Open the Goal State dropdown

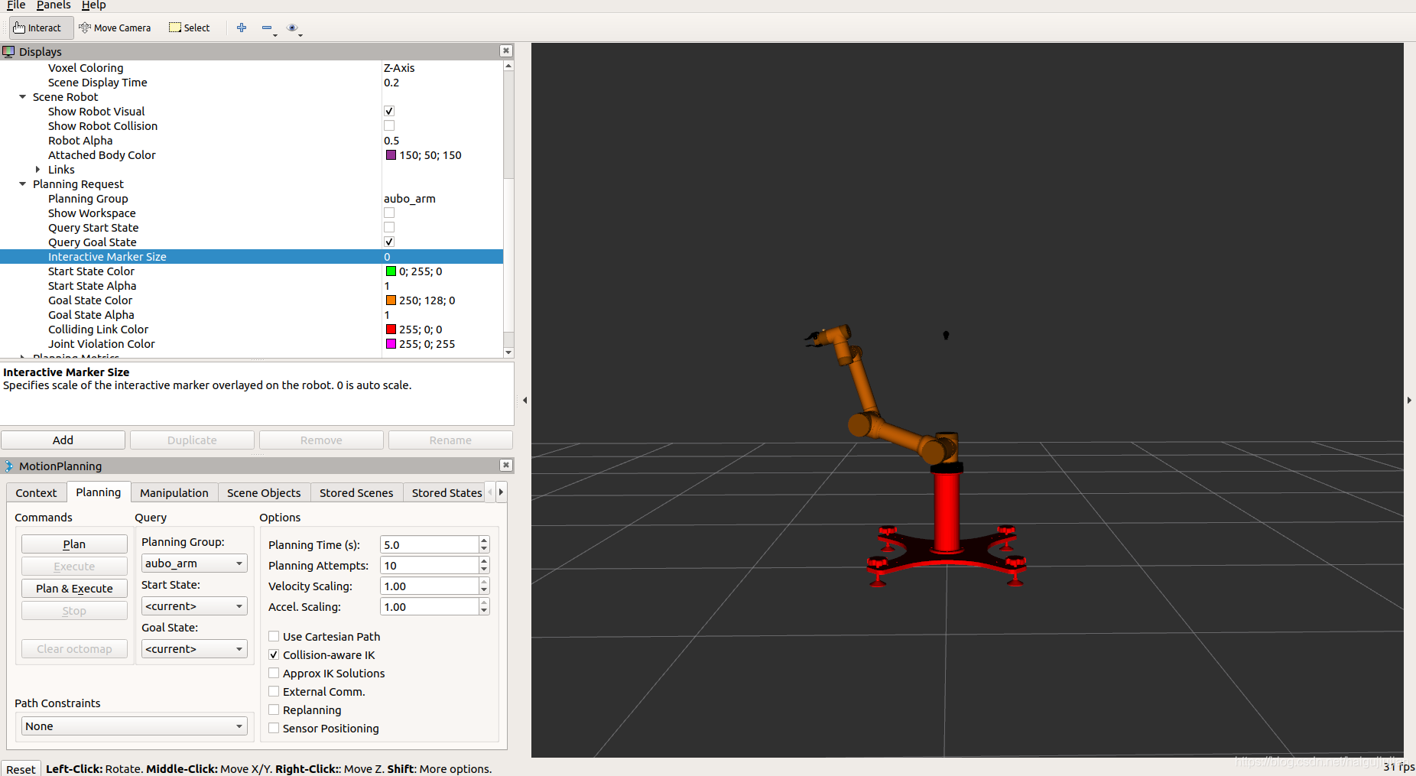click(194, 649)
